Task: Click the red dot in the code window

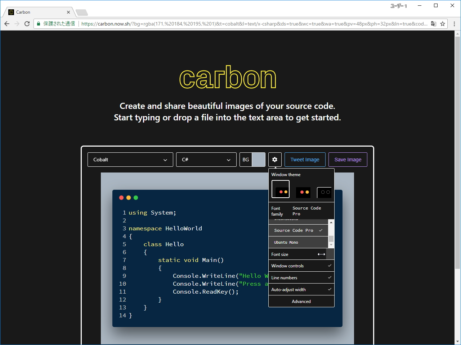Action: (x=121, y=198)
